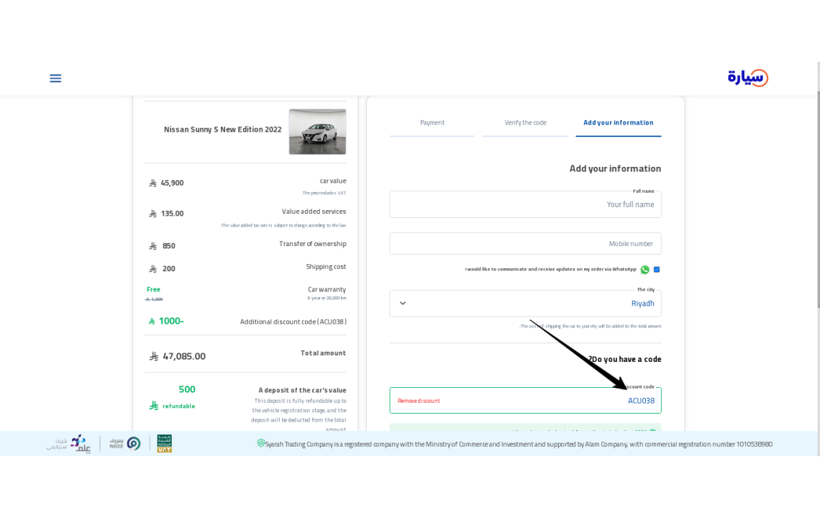Open the Nissan Sunny car thumbnail
Viewport: 820px width, 518px height.
coord(317,132)
